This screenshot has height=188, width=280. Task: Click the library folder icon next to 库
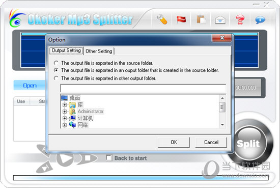72,105
